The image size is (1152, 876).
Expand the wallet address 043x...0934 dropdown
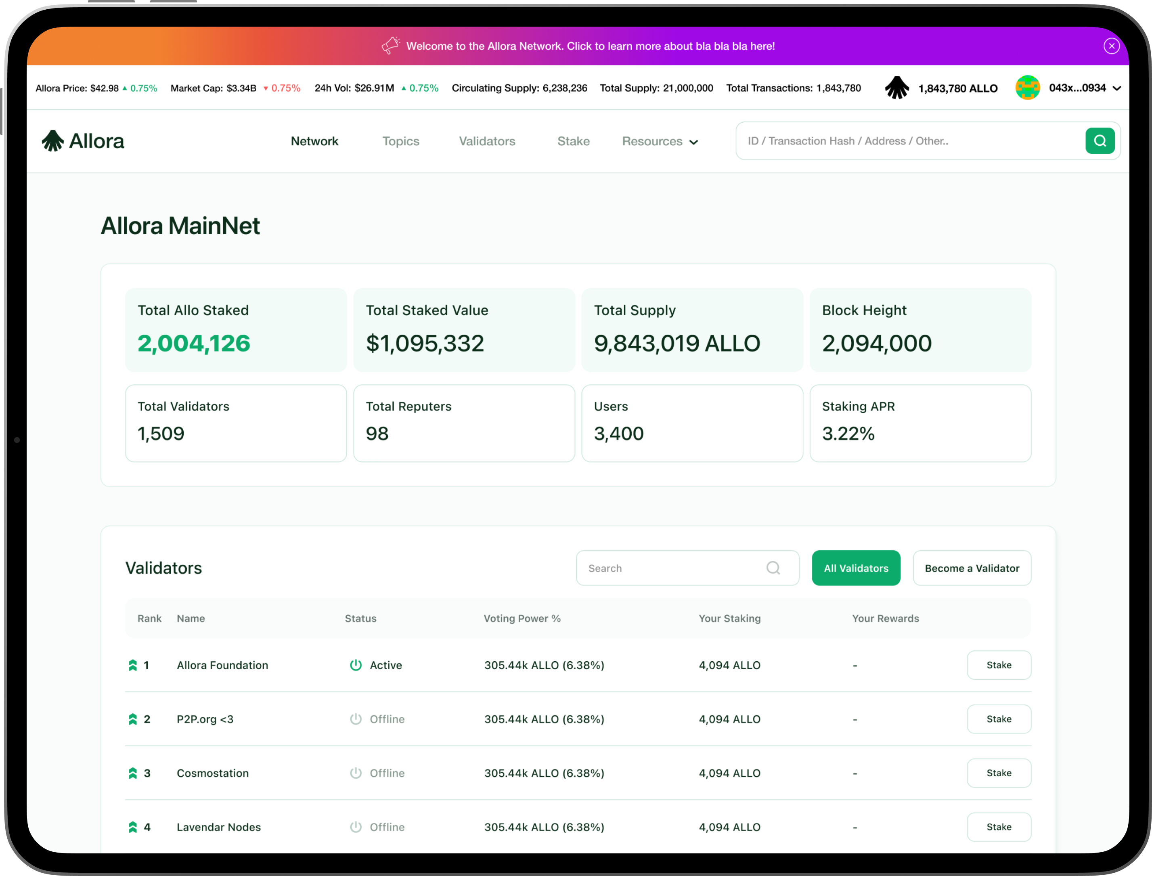(1116, 88)
